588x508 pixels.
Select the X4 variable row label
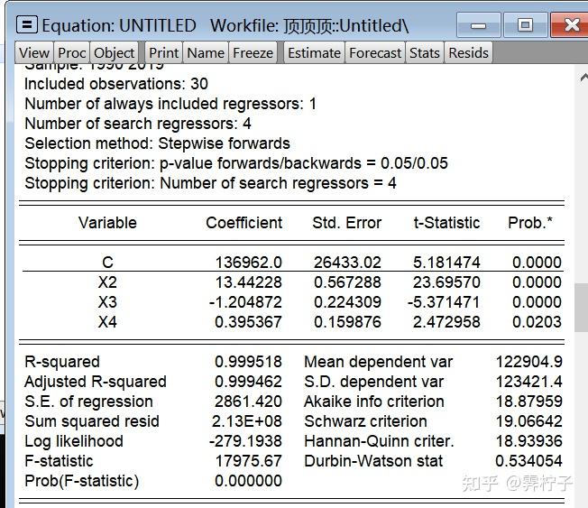[107, 322]
